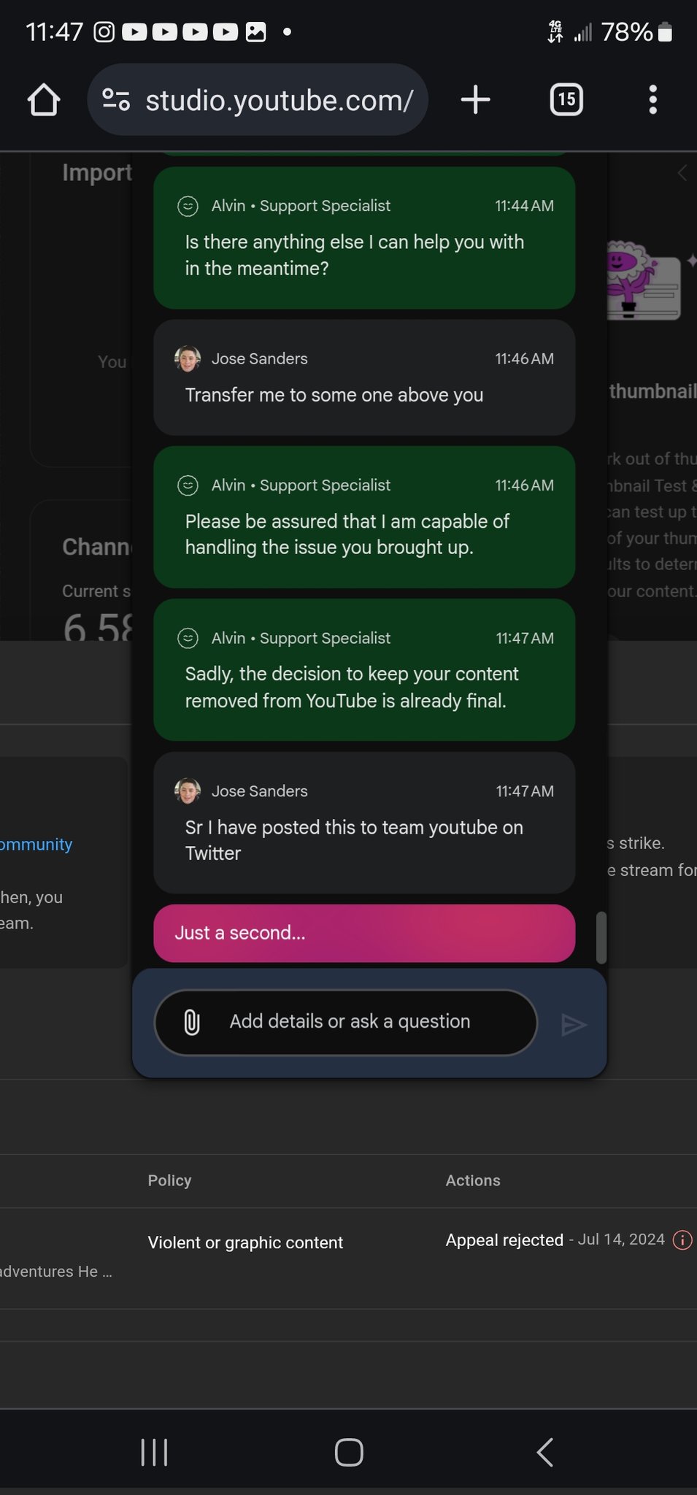Tap the paperclip attachment icon
The width and height of the screenshot is (697, 1495).
[x=192, y=1022]
